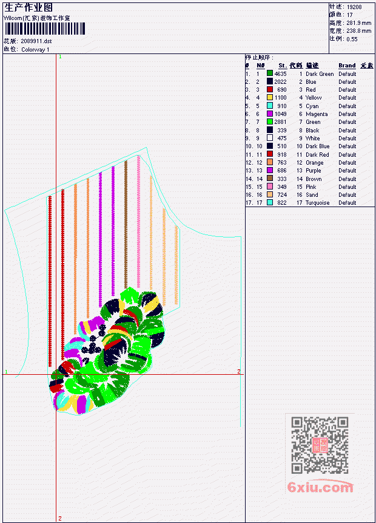Click the 'White' description text
Image resolution: width=376 pixels, height=523 pixels.
313,138
